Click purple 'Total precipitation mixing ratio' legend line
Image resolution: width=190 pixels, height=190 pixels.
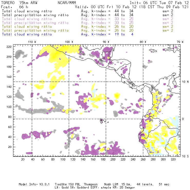pyautogui.click(x=35, y=23)
